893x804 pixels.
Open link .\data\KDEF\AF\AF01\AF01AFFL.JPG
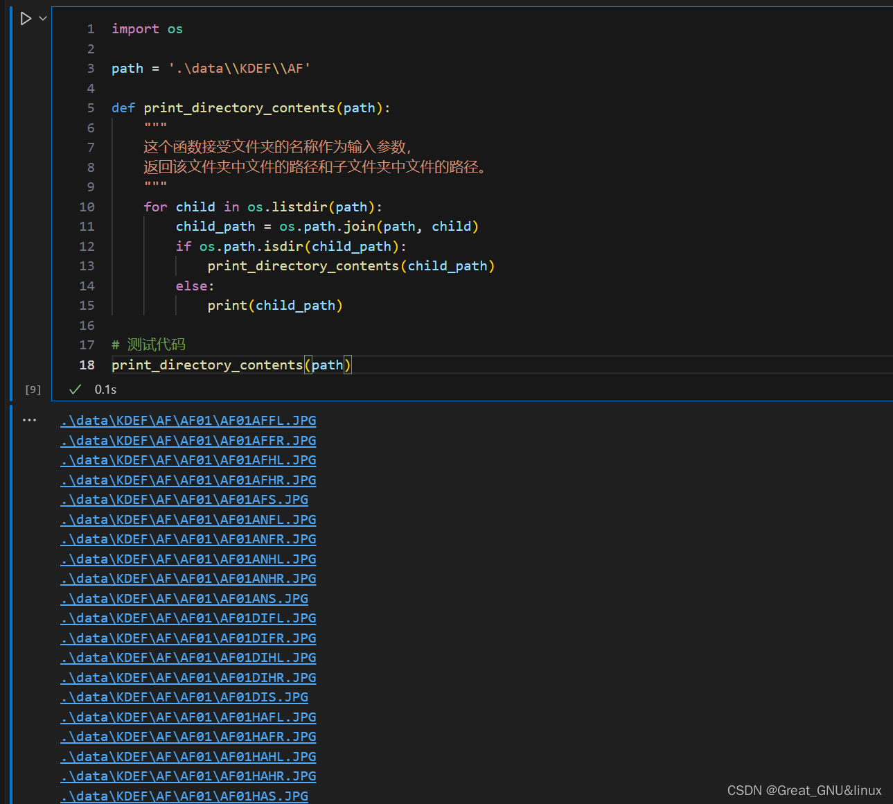[188, 421]
